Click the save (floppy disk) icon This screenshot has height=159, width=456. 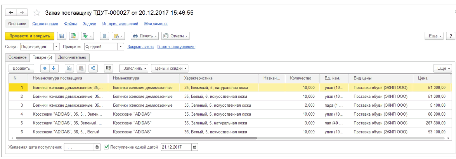point(61,36)
